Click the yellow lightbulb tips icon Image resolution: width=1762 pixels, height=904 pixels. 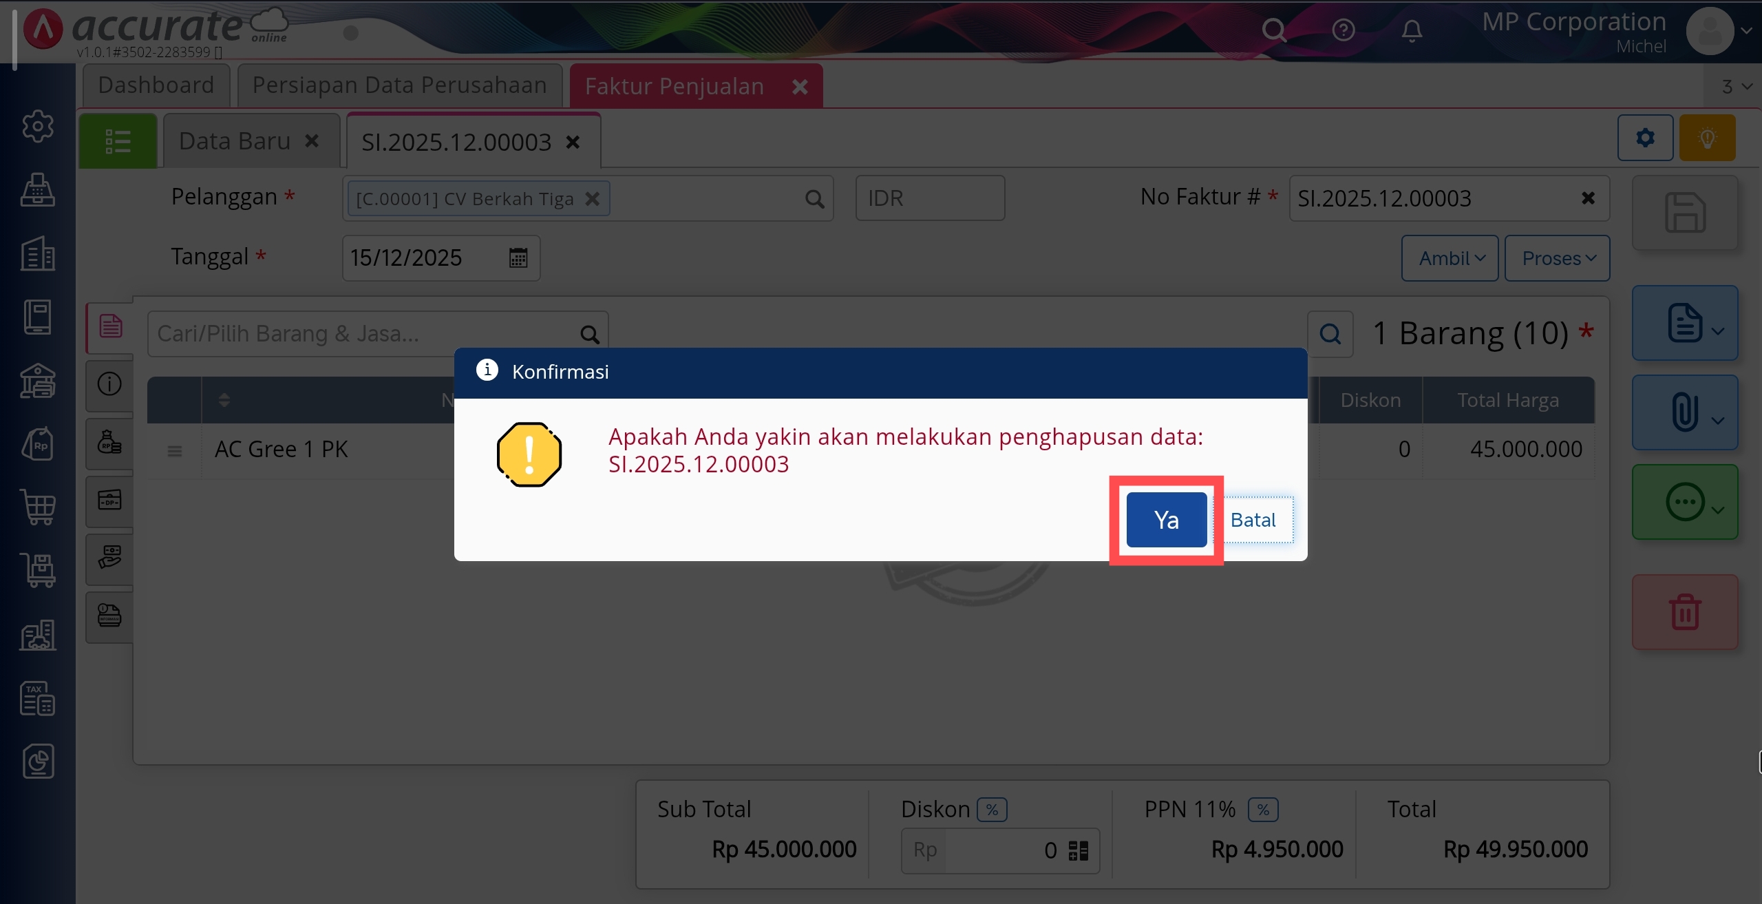1707,138
